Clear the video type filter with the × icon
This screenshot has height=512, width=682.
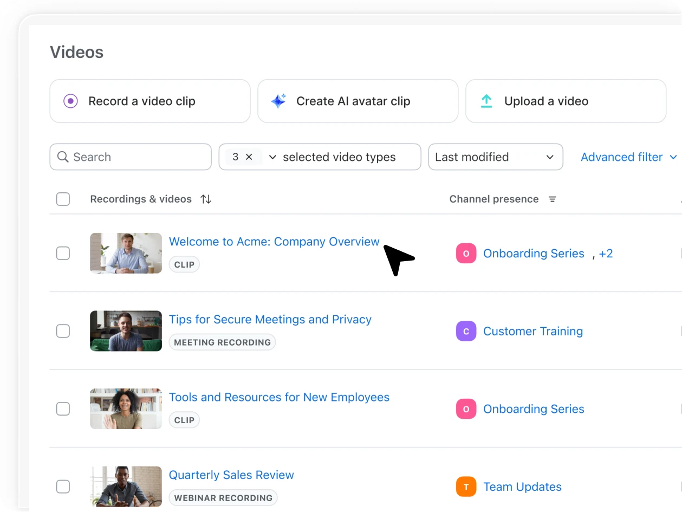pos(249,157)
